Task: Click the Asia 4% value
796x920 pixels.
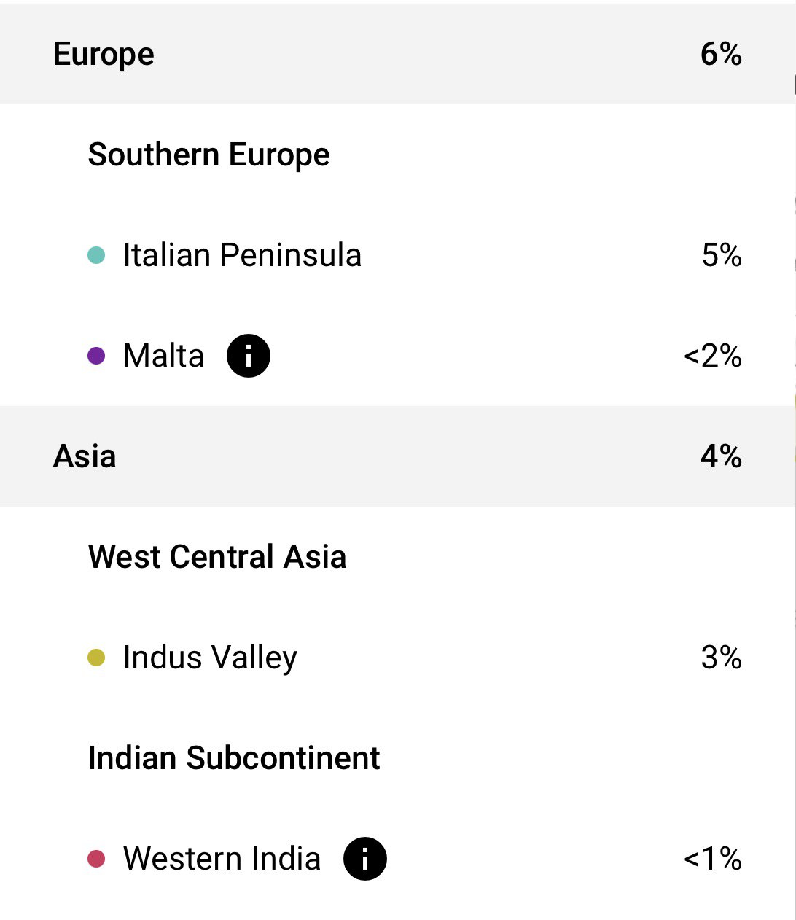Action: click(x=721, y=456)
